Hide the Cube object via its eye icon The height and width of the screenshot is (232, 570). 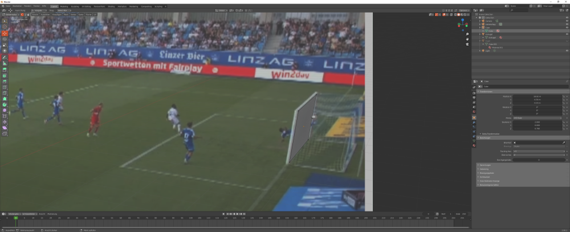[567, 27]
